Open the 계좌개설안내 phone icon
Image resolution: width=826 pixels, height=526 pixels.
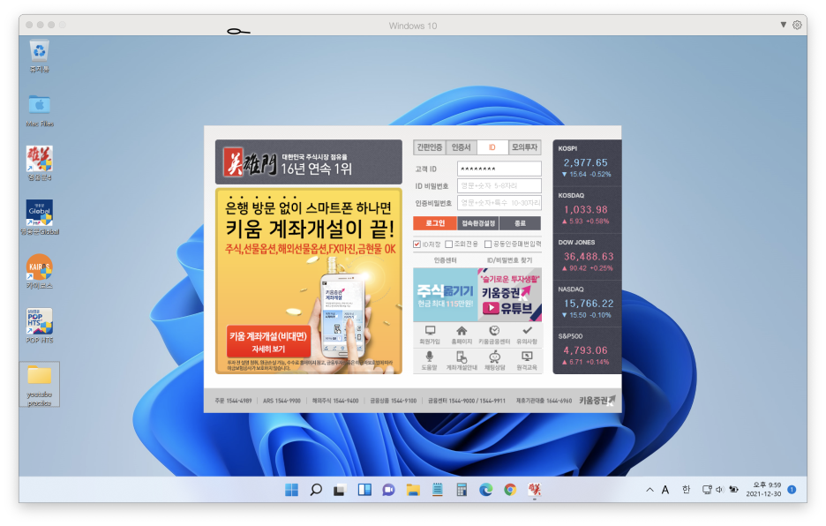tap(462, 361)
